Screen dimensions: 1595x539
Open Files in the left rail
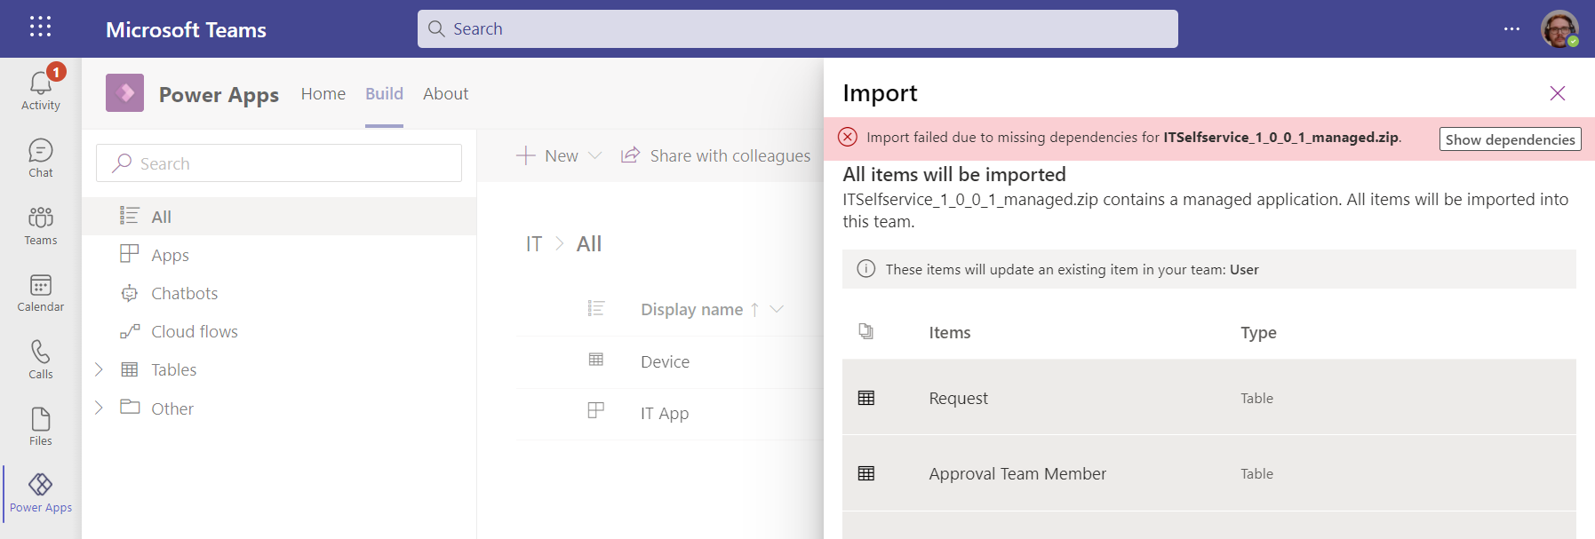tap(41, 426)
